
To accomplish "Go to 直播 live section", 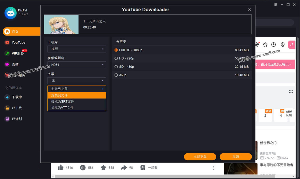I will (15, 64).
